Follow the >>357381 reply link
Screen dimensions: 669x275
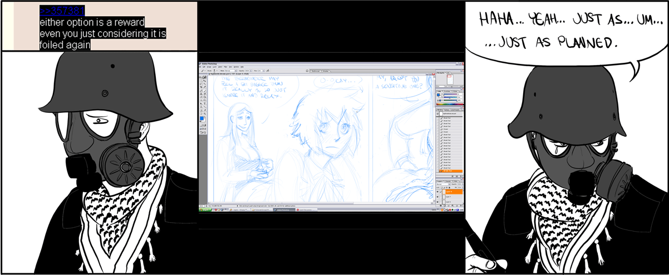62,10
